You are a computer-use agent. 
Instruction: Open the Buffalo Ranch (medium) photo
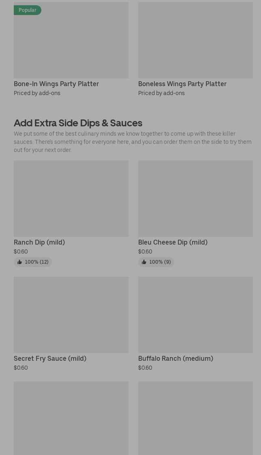tap(195, 314)
